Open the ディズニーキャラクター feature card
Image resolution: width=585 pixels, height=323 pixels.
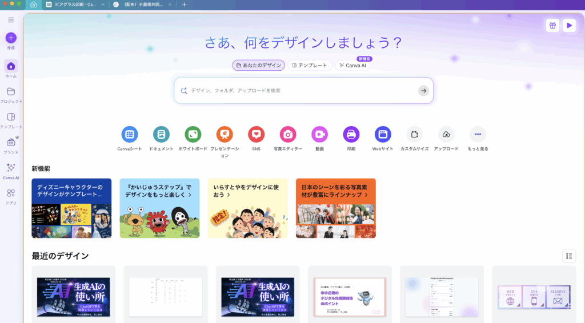[x=71, y=208]
